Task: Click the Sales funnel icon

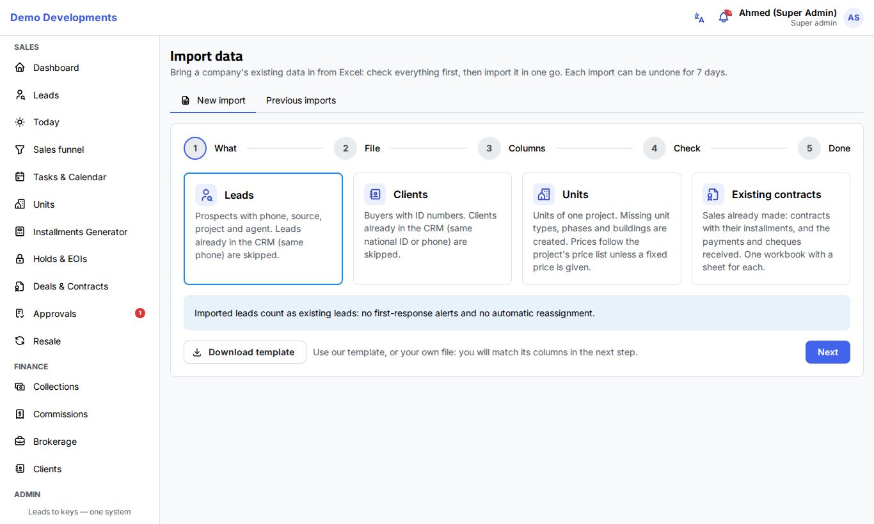Action: pos(20,150)
